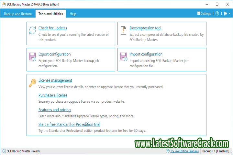The width and height of the screenshot is (233, 155).
Task: Click the 'Try the Standard or Professional edition' description
Action: tap(92, 130)
